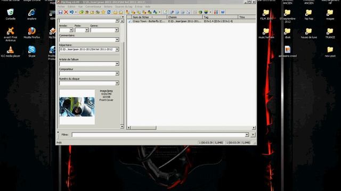Click tag panel scrollbar up arrow
Screen dimensions: 341x191
(x=122, y=21)
